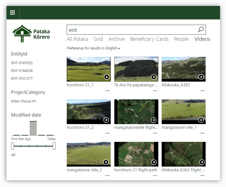Play the horohoro 31 flight path video

pos(154,162)
